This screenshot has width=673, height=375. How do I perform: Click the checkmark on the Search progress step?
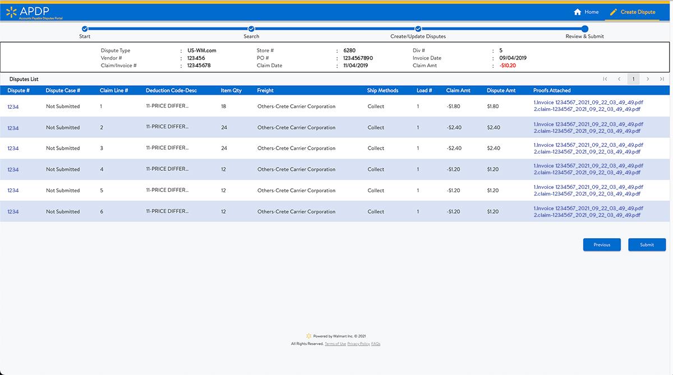point(251,28)
